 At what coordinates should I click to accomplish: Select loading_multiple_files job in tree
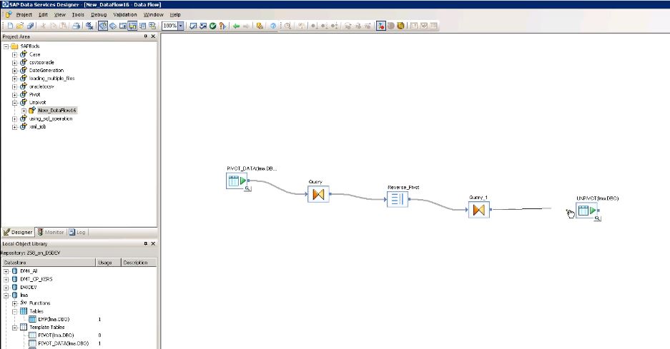point(51,79)
